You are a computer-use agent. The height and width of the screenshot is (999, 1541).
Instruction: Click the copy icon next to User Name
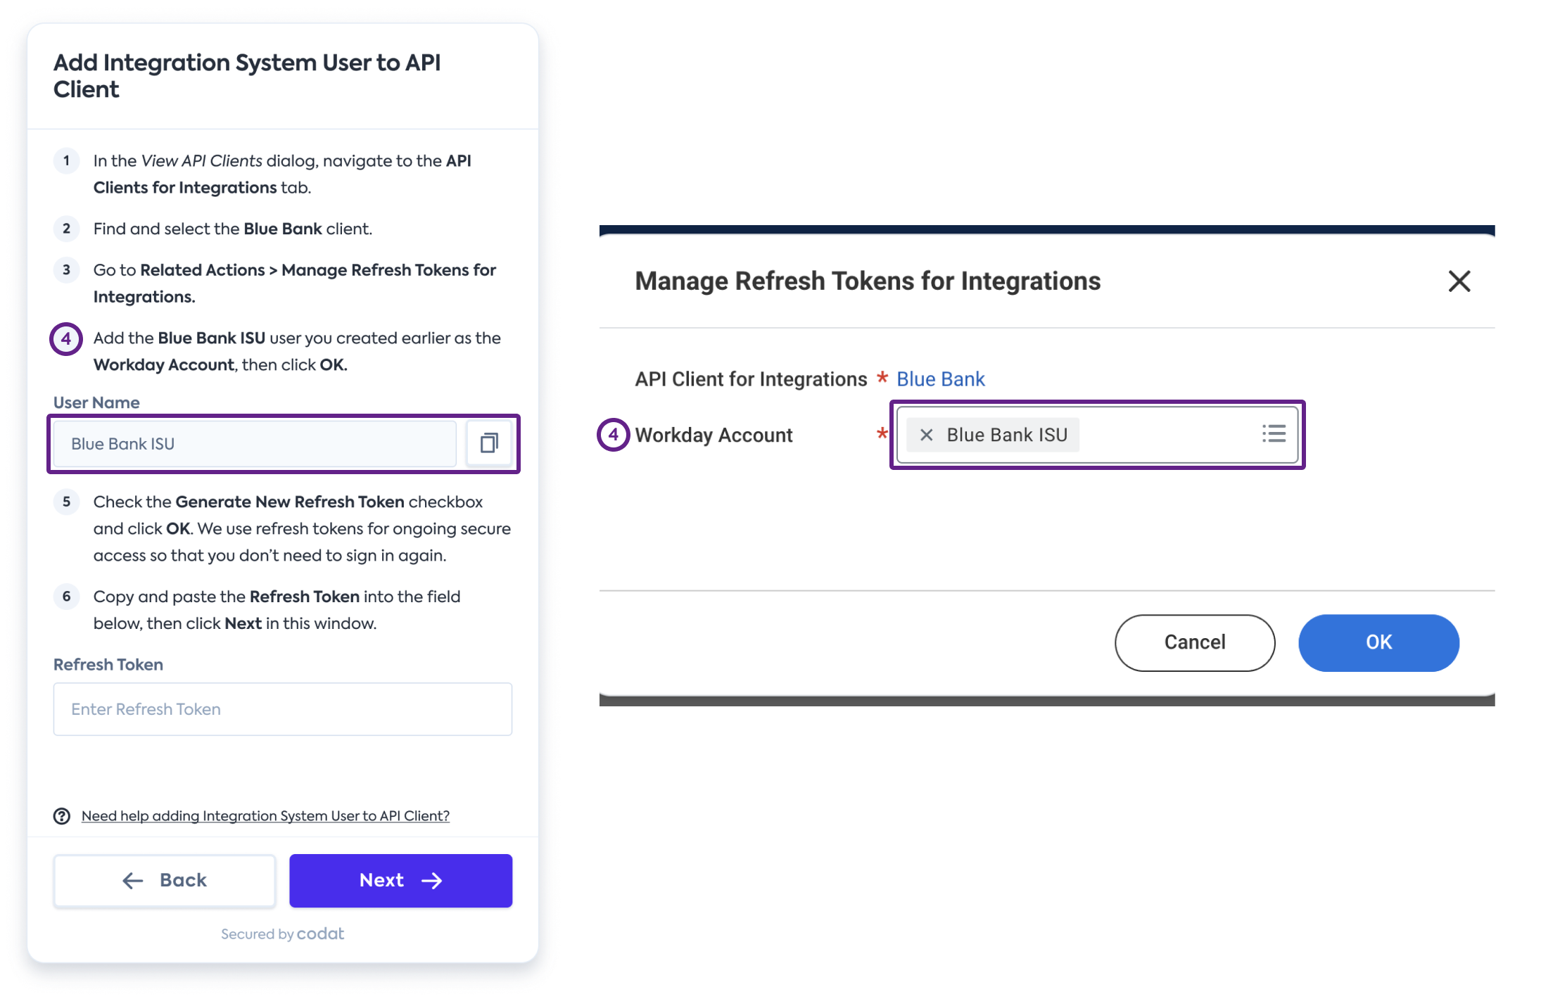(x=490, y=443)
